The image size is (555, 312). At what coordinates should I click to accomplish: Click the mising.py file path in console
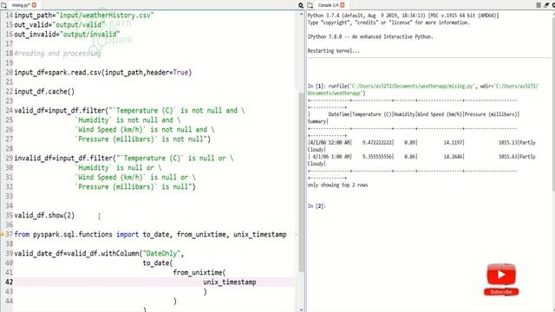click(412, 86)
